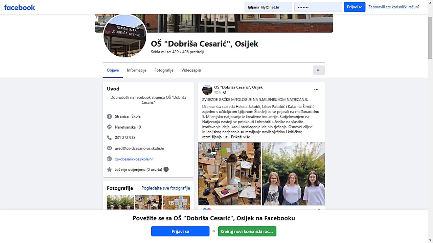Click the globe website icon

[109, 159]
